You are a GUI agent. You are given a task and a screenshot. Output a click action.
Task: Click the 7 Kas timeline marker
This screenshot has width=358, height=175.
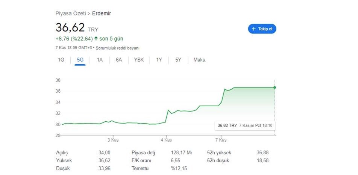pyautogui.click(x=221, y=140)
